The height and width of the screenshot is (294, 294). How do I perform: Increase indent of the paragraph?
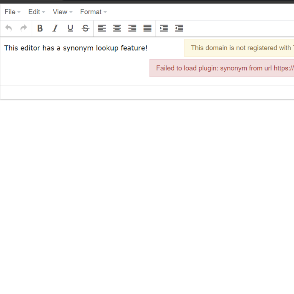click(164, 29)
